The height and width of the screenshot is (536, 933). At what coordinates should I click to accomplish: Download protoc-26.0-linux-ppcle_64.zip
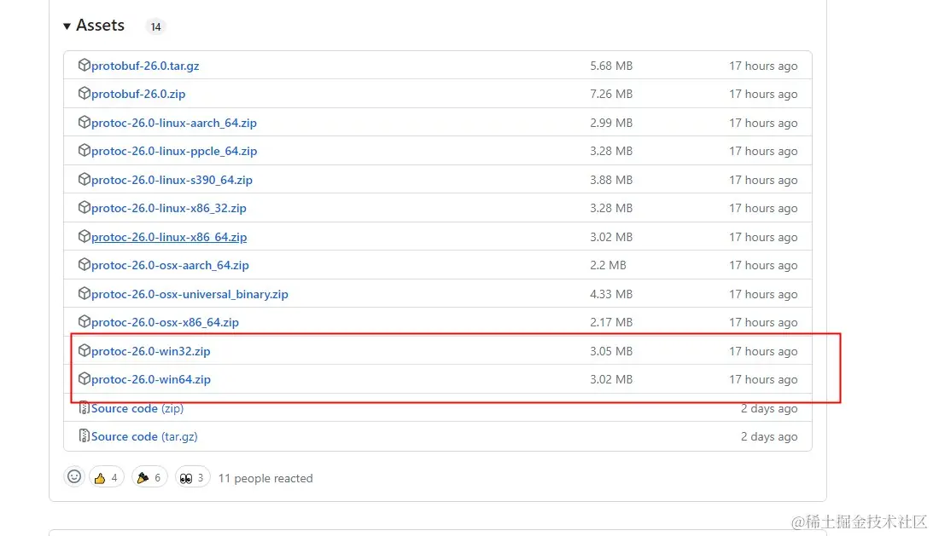tap(174, 151)
